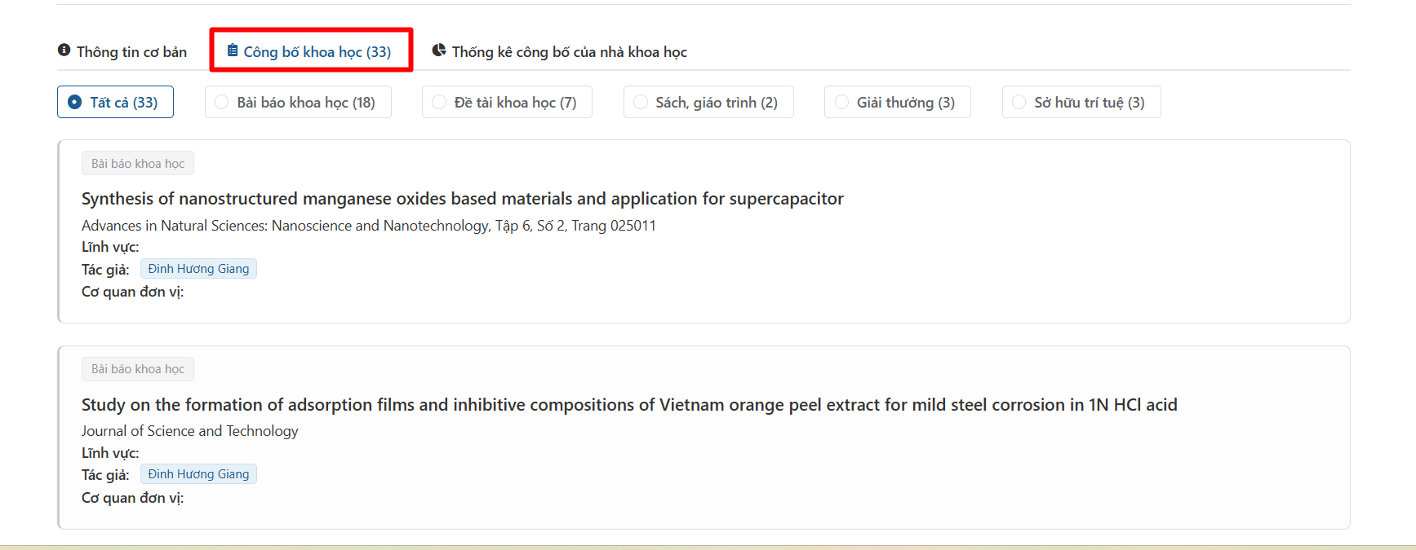The image size is (1416, 550).
Task: Click the pie chart icon for Thống kê
Action: 439,51
